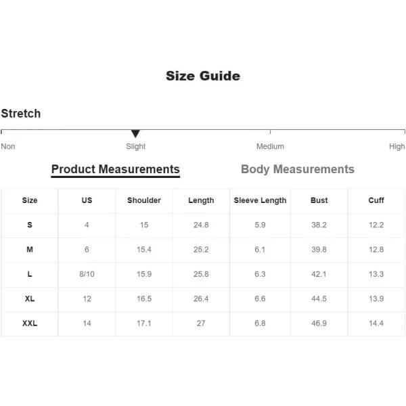406x406 pixels.
Task: Click the 38.2 bust value
Action: (x=319, y=225)
